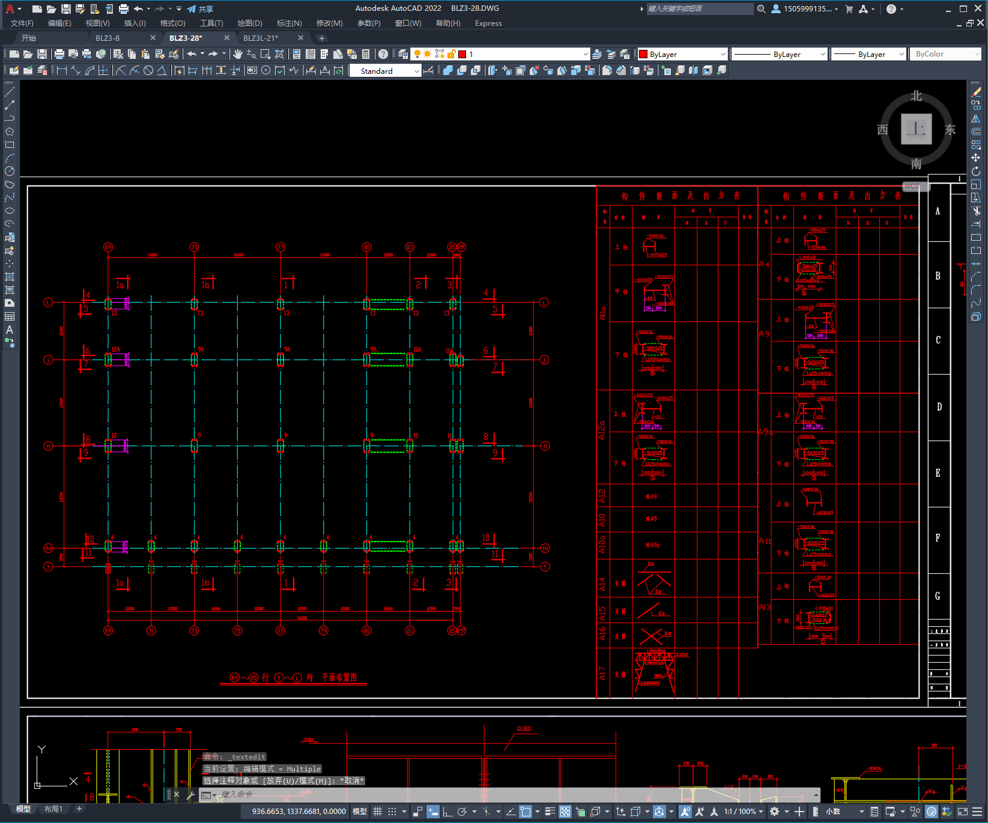Open the Express menu
This screenshot has width=988, height=823.
coord(488,23)
